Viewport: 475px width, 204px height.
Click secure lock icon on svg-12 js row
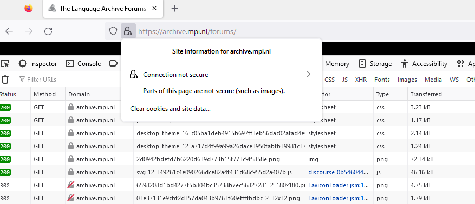pos(71,172)
